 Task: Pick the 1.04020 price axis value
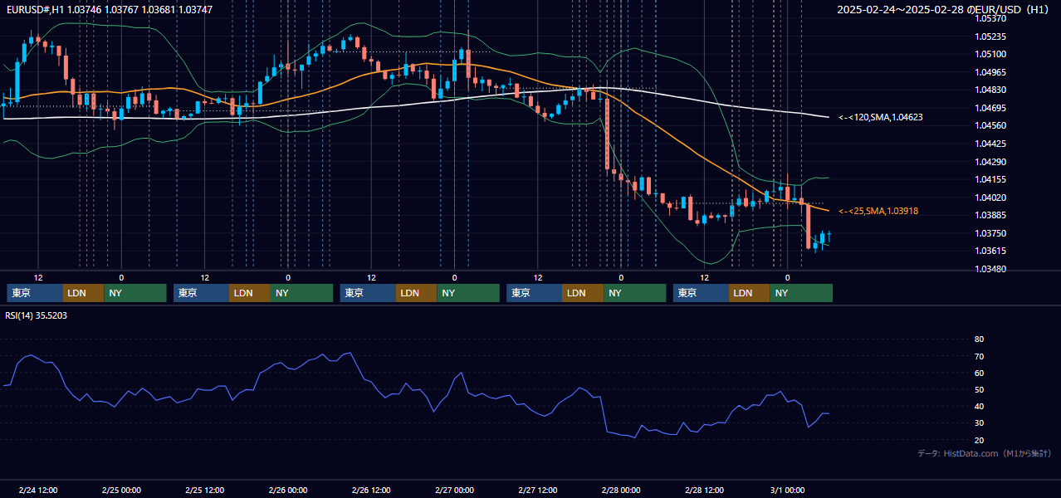(990, 198)
